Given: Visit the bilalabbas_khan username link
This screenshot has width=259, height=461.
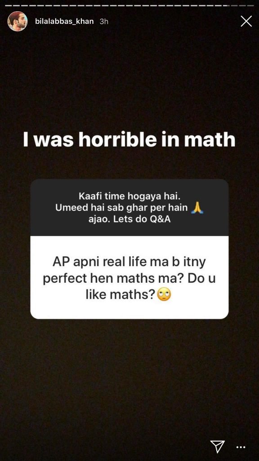Looking at the screenshot, I should pos(64,21).
